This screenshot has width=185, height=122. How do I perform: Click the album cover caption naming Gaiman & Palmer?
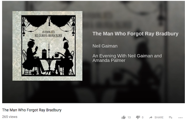coord(48,34)
